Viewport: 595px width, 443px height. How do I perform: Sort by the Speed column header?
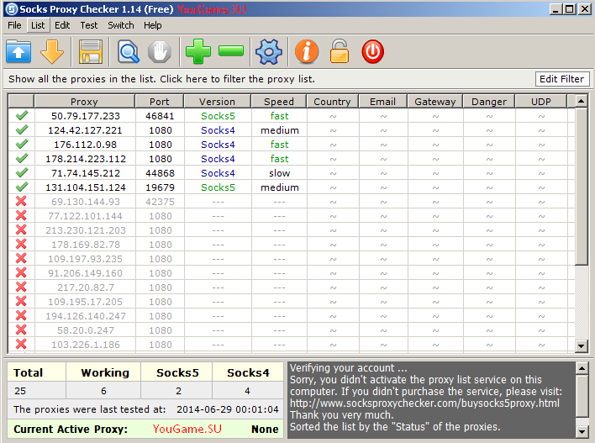(x=279, y=102)
